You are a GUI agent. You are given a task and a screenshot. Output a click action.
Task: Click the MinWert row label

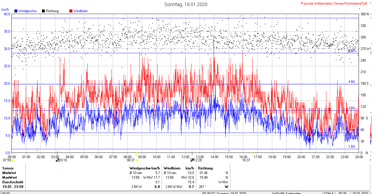(10, 173)
